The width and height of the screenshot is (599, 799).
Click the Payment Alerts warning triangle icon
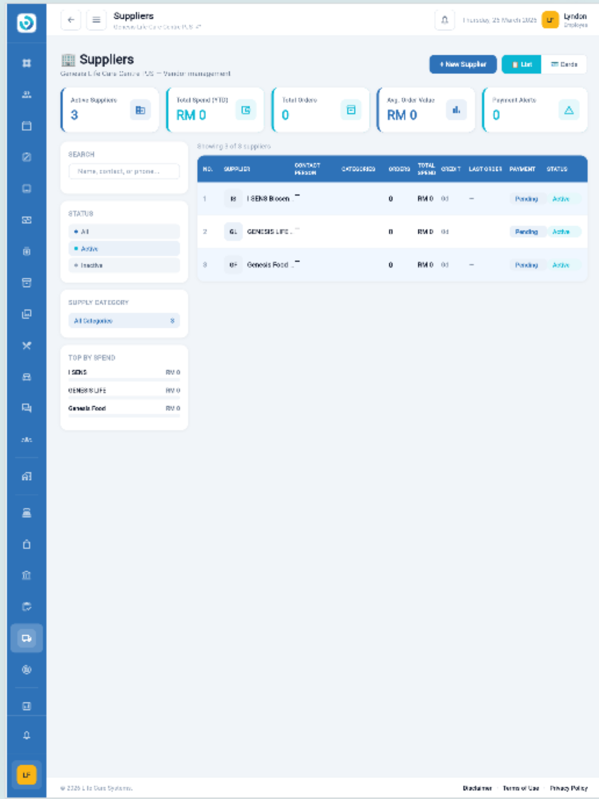pos(569,110)
